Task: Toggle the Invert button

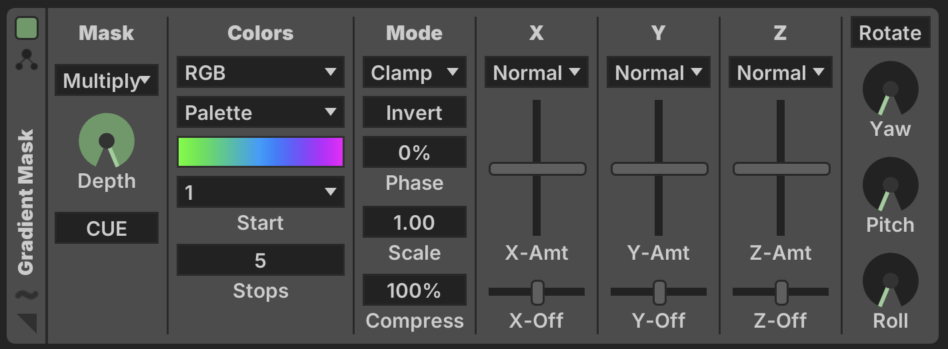Action: [414, 113]
